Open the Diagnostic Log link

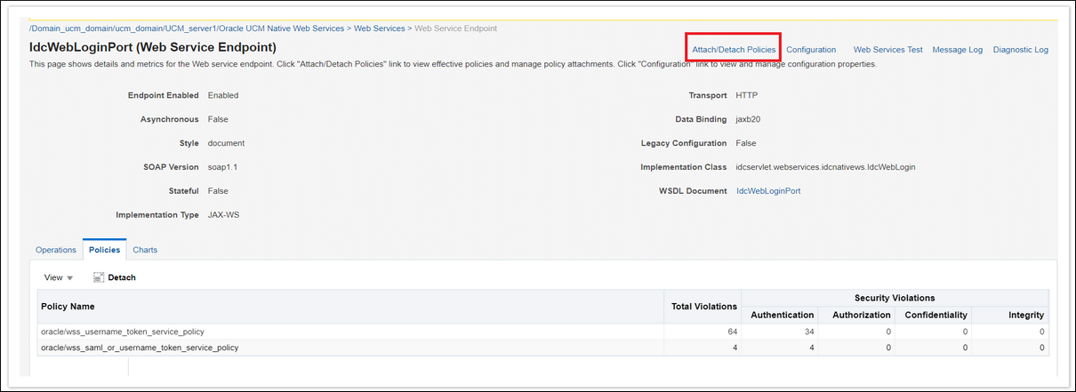[x=1020, y=50]
